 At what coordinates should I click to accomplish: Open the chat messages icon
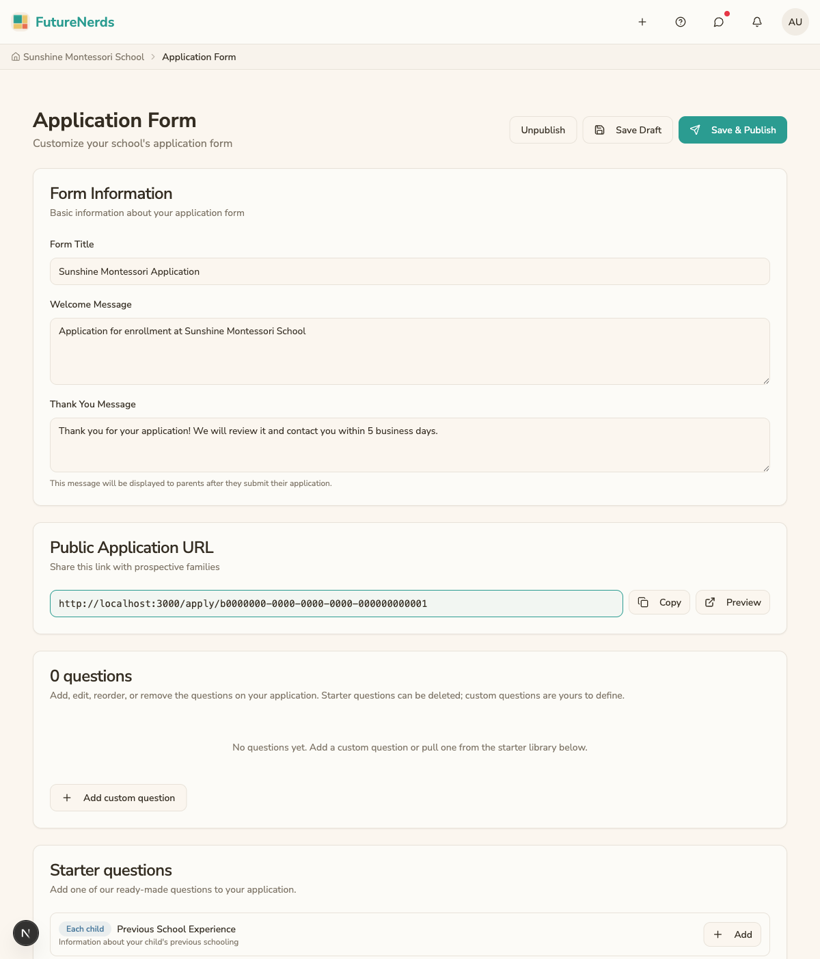click(719, 22)
